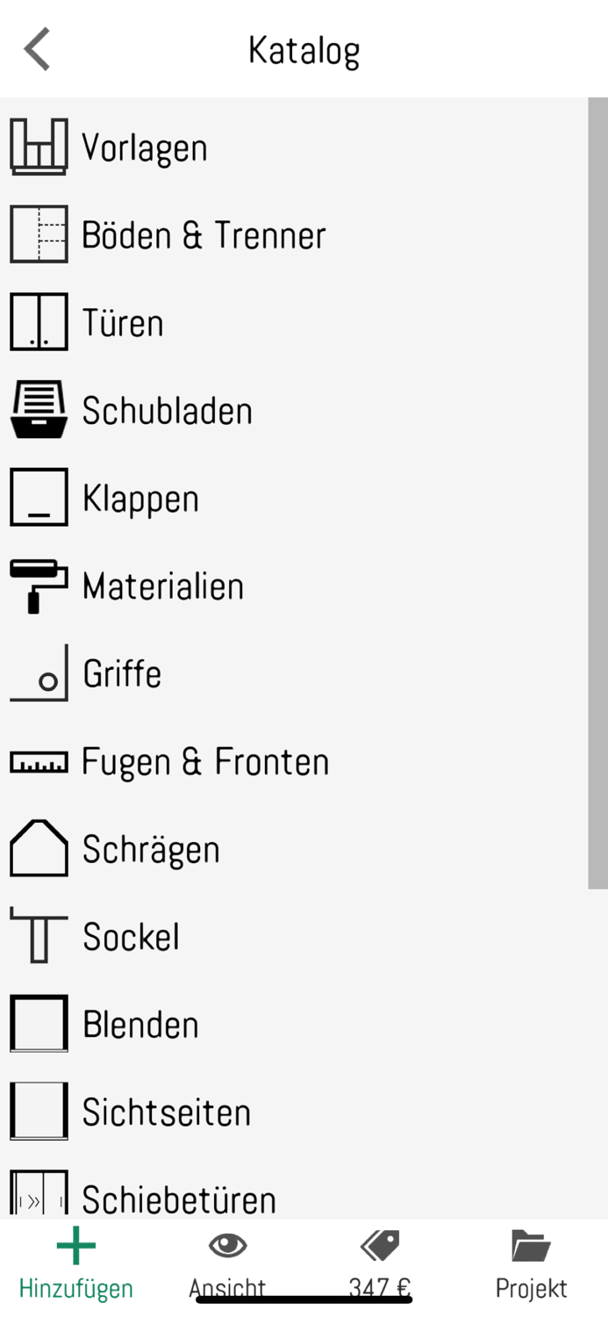Open the Schrägen slanted roof category

point(149,849)
